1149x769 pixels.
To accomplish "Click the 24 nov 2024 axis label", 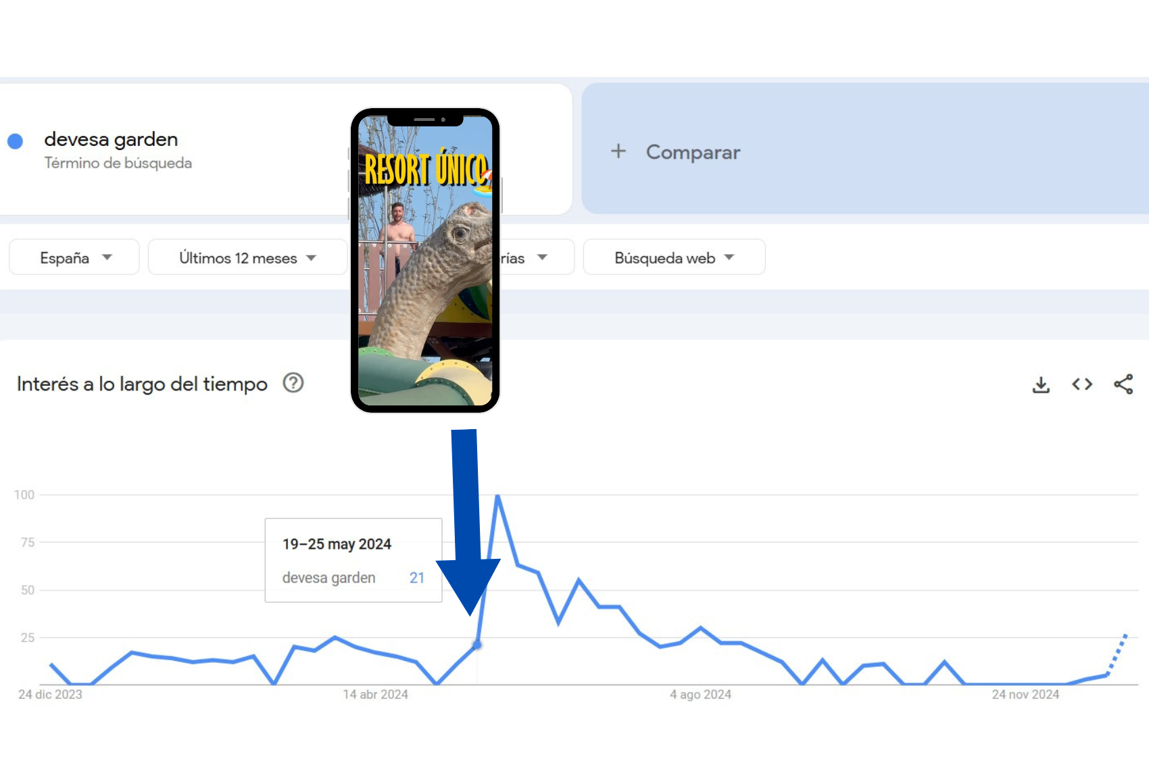I will click(1025, 695).
